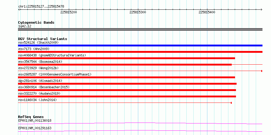Open the EPHX1|NM_001136018 gene label
This screenshot has width=271, height=135.
[35, 120]
